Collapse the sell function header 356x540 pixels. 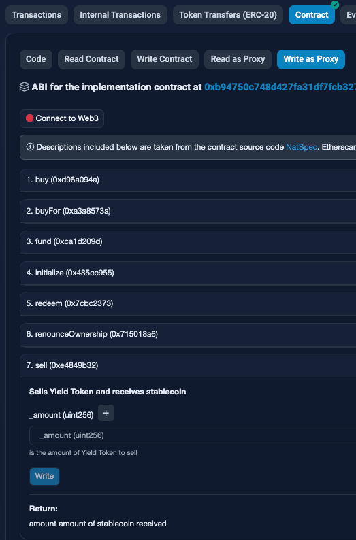tap(188, 365)
